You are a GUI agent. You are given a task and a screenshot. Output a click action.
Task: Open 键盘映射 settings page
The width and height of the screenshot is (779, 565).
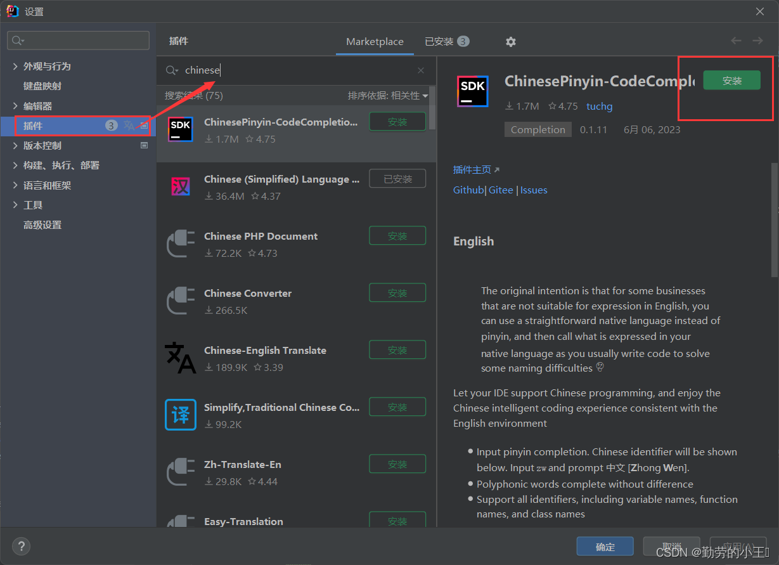(42, 86)
